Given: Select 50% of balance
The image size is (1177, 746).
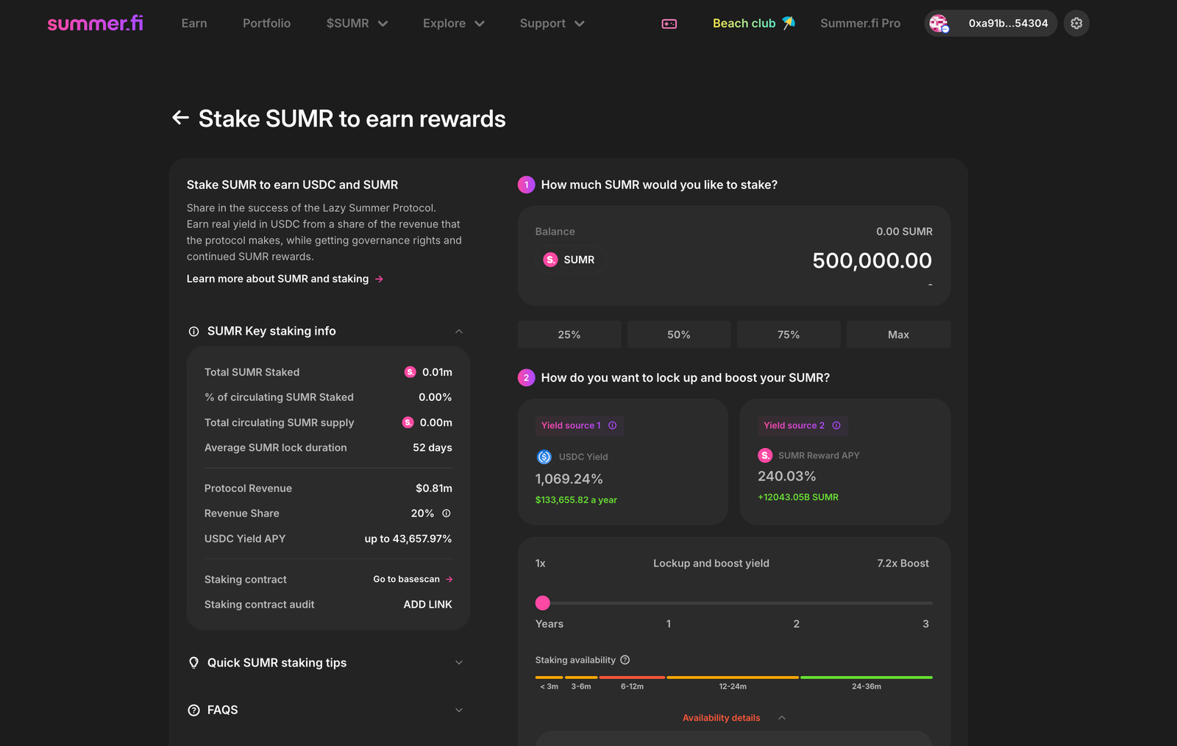Looking at the screenshot, I should click(x=679, y=335).
